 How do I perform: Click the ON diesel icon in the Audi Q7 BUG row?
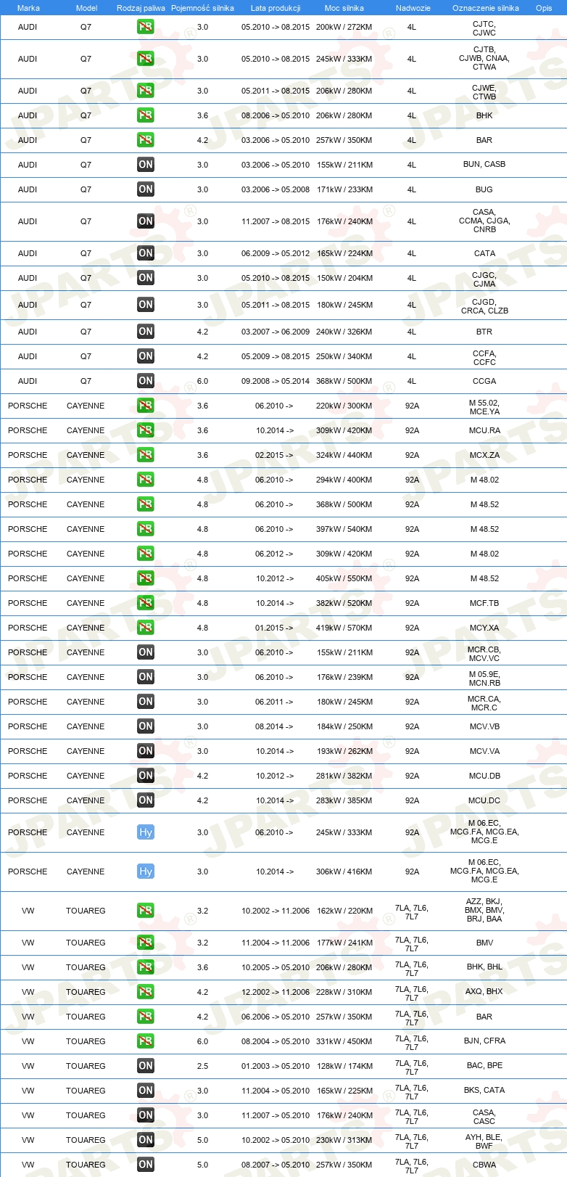point(146,189)
